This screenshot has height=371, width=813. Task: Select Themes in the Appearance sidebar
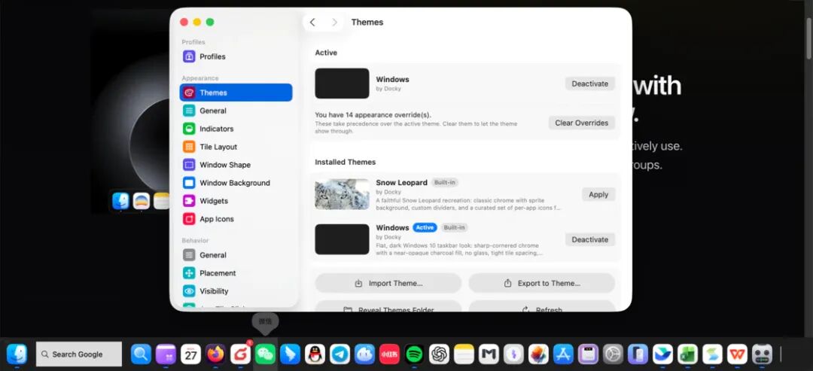[x=236, y=93]
